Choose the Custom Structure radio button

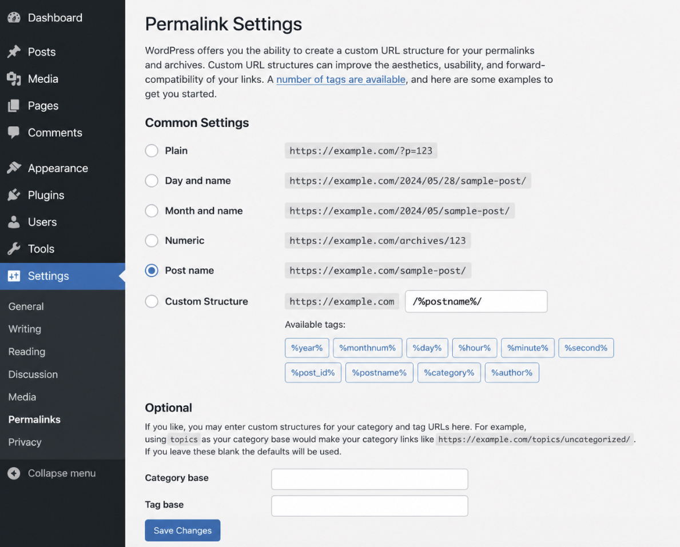point(152,301)
